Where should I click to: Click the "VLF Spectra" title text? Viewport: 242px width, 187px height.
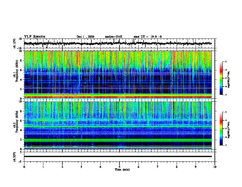tap(35, 37)
